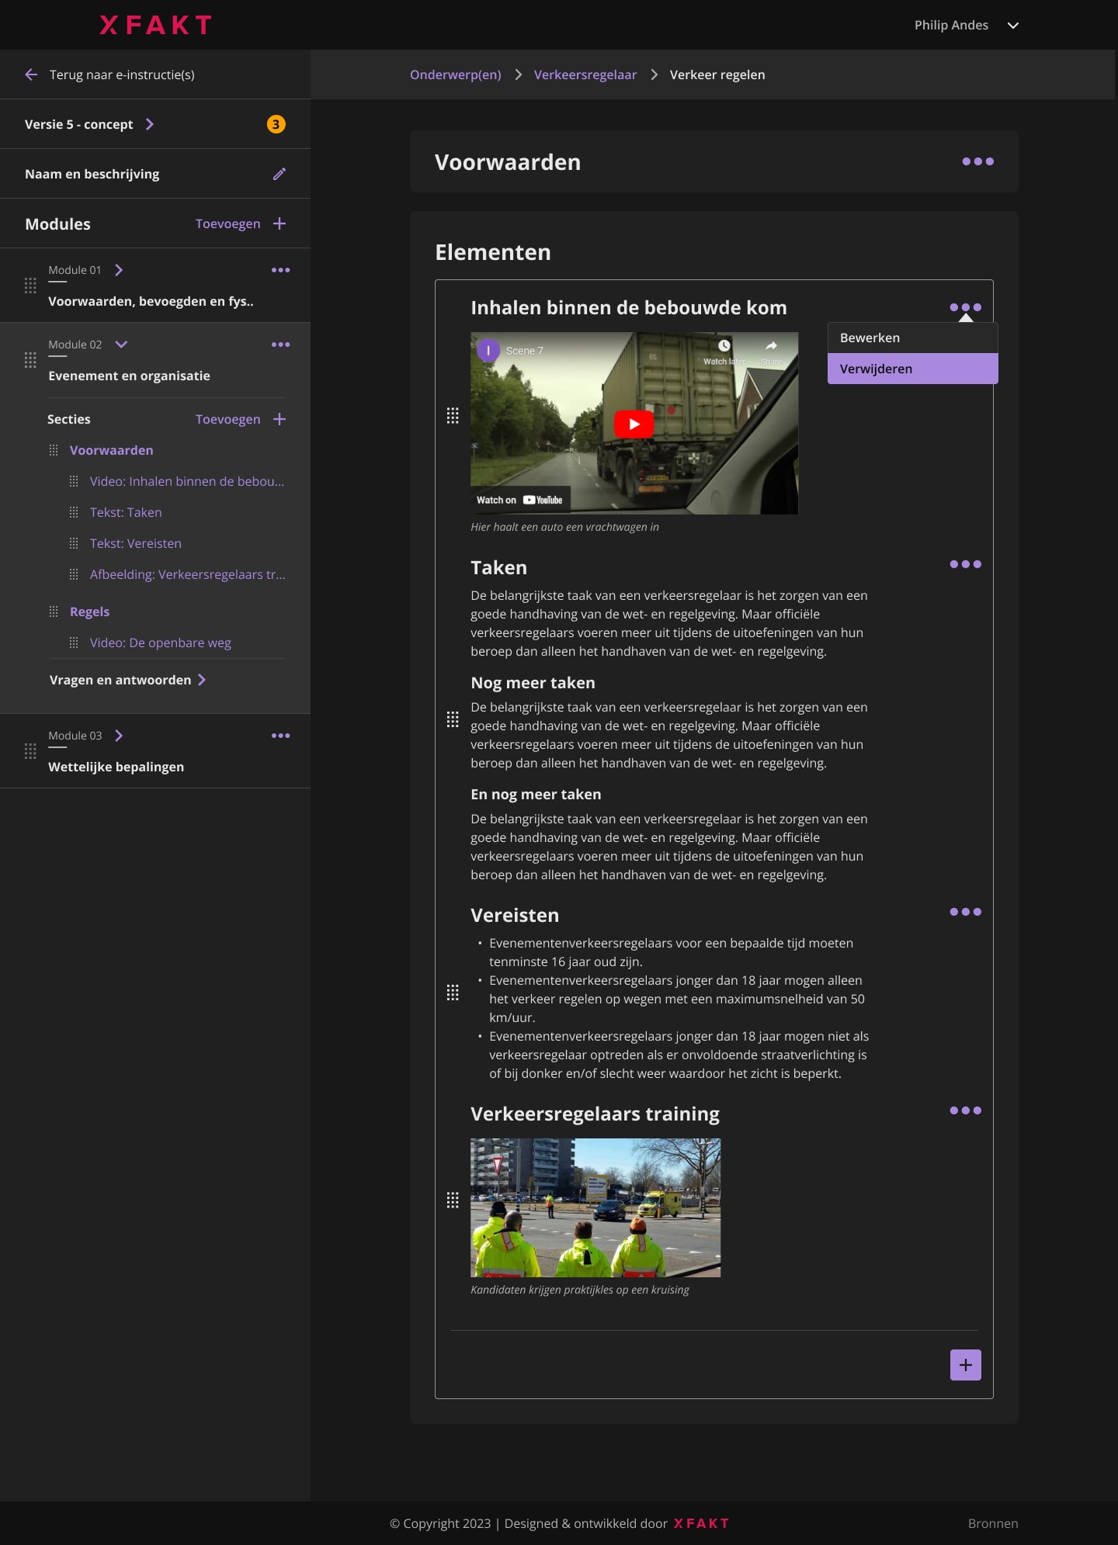1118x1545 pixels.
Task: Add new element with purple plus button
Action: click(965, 1365)
